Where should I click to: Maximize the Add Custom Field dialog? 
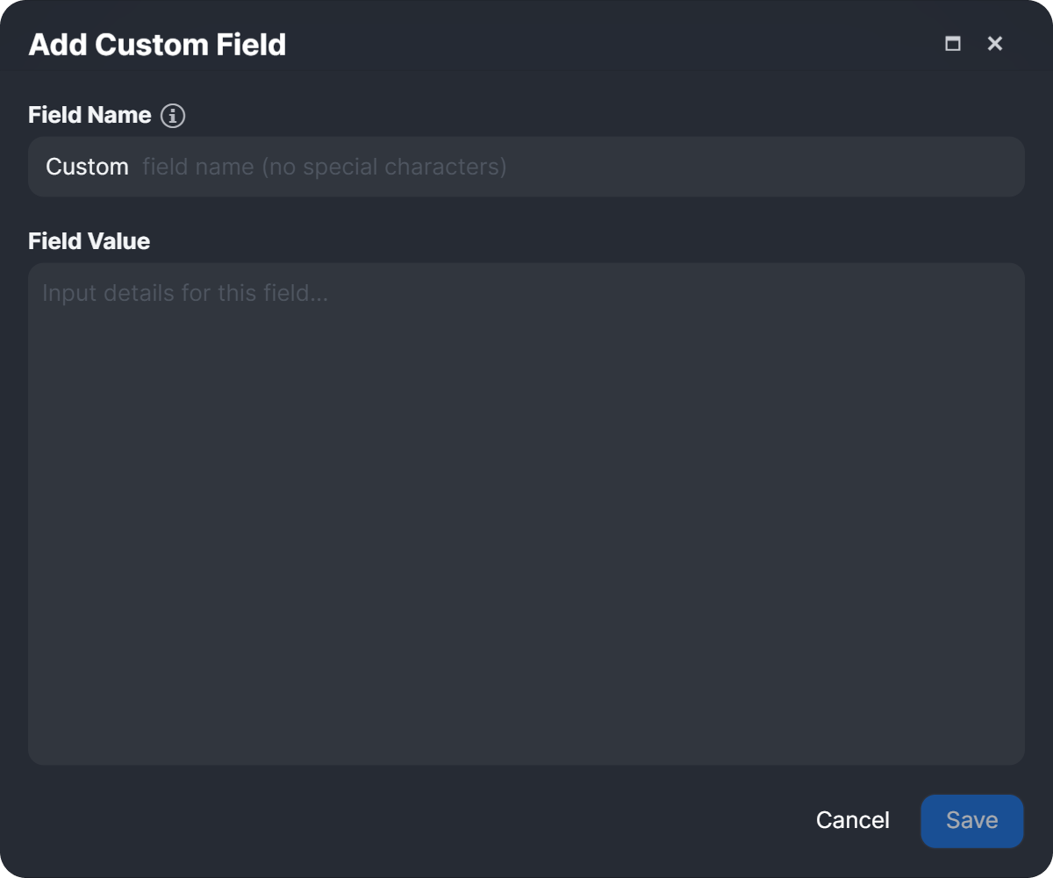952,44
